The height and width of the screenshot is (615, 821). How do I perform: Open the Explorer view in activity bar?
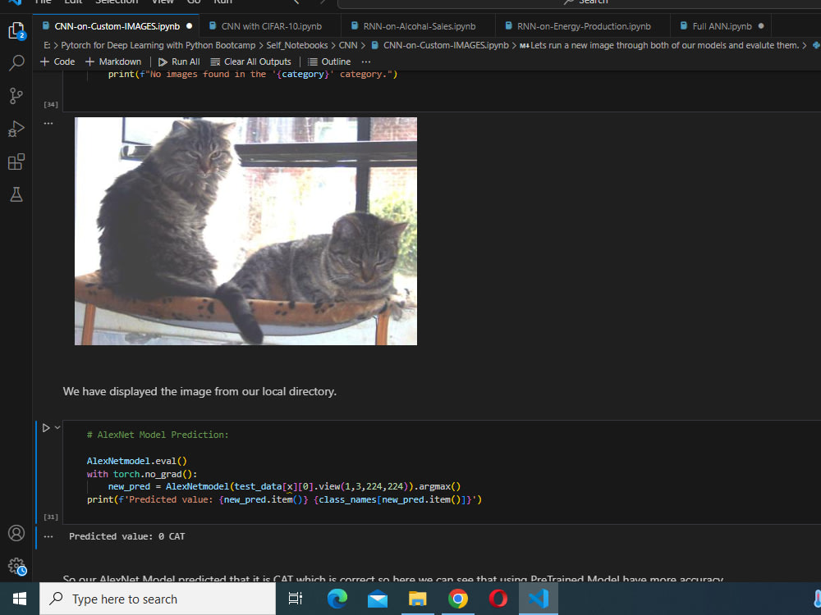16,31
